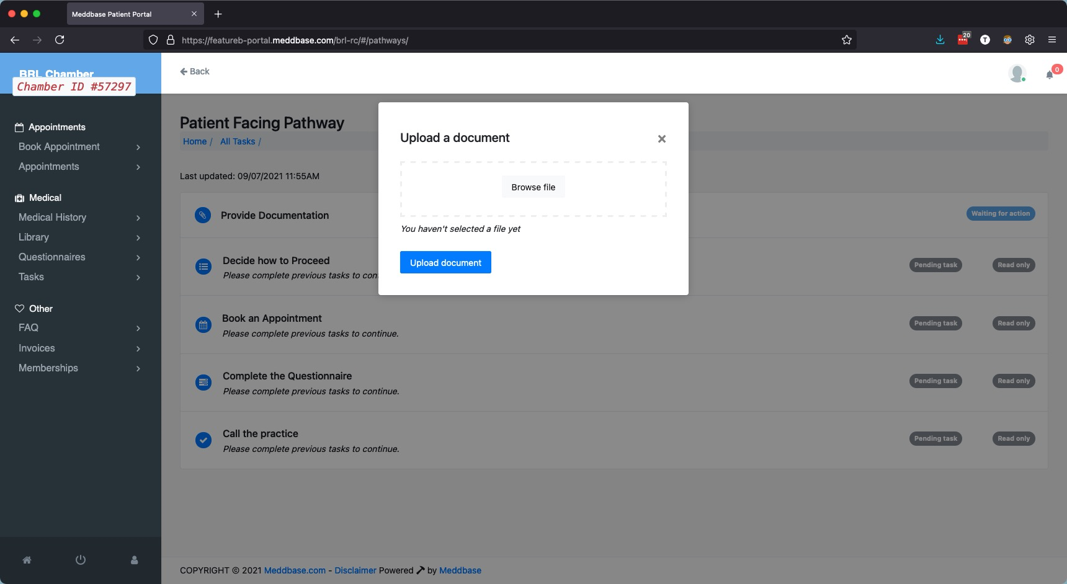Expand the Questionnaires sidebar entry
This screenshot has width=1067, height=584.
79,257
